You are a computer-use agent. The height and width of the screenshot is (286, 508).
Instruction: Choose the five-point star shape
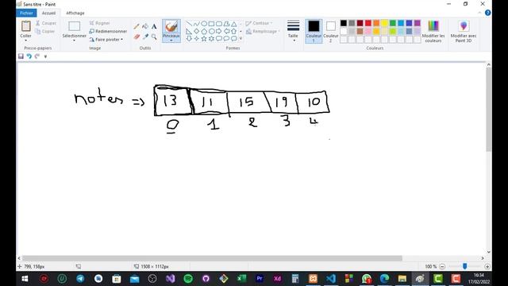pyautogui.click(x=204, y=39)
